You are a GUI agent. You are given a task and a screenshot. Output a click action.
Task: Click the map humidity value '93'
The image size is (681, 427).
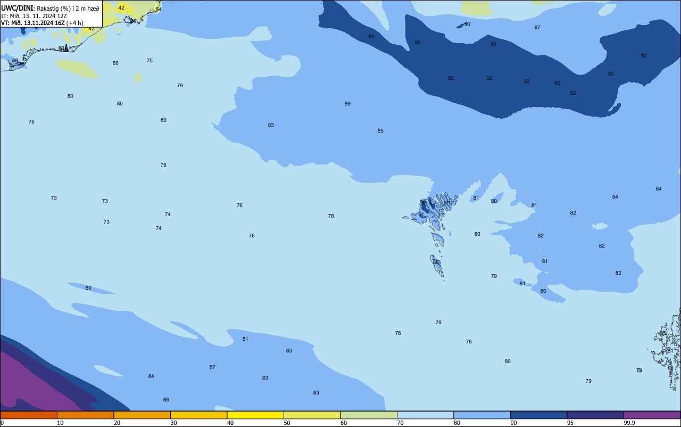[x=418, y=43]
